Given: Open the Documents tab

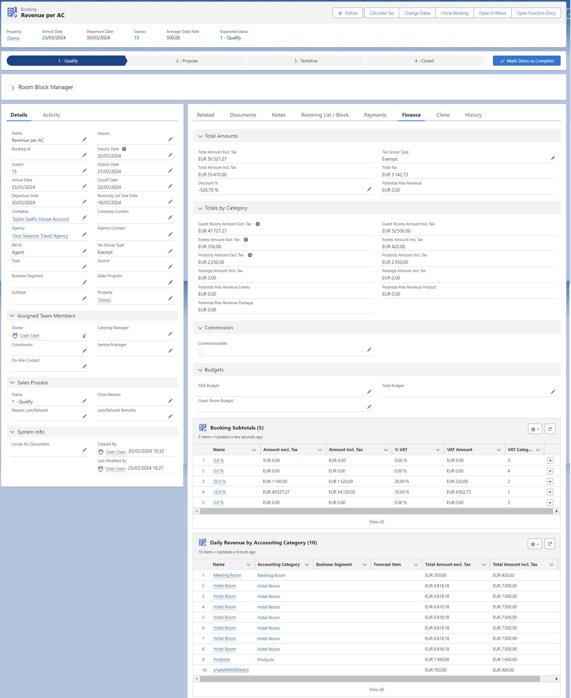Looking at the screenshot, I should click(x=243, y=115).
